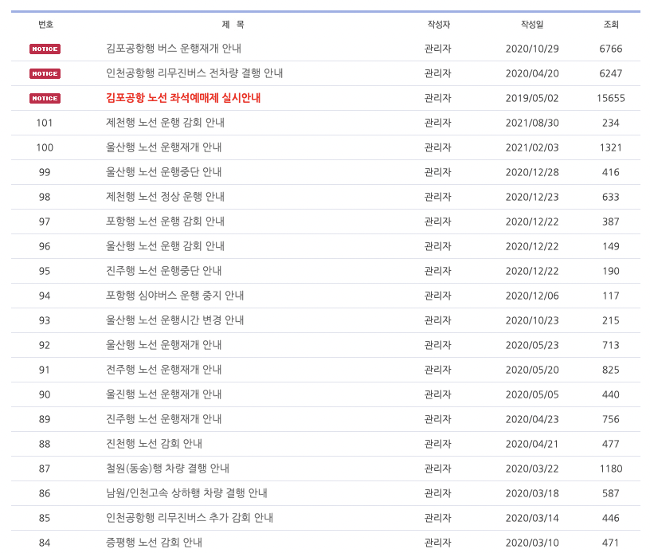Viewport: 650px width, 553px height.
Task: Click view count 6766
Action: click(611, 49)
